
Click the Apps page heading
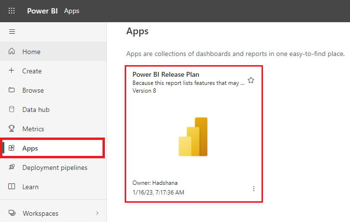pos(137,32)
